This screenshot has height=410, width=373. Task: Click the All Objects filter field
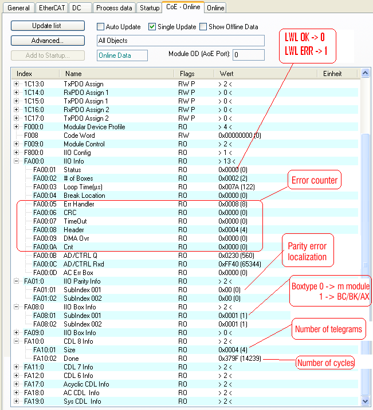click(180, 41)
